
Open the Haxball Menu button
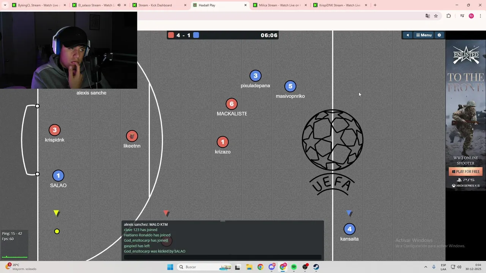point(424,35)
